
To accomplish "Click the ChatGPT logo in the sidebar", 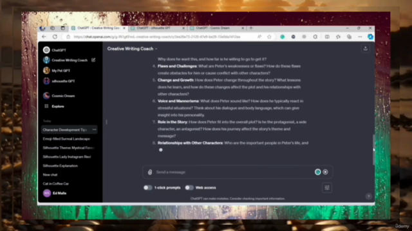I will tap(46, 50).
